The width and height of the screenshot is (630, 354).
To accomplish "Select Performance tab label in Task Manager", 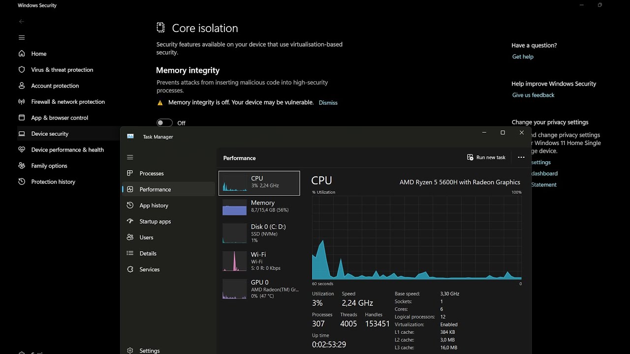I will point(155,189).
